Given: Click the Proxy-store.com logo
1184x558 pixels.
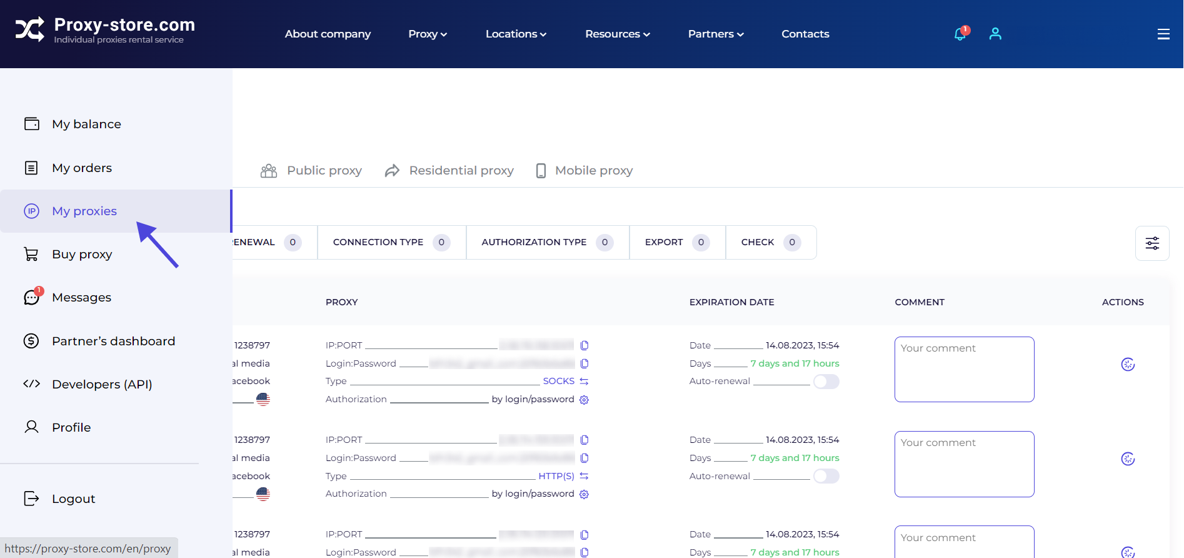Looking at the screenshot, I should pos(105,30).
